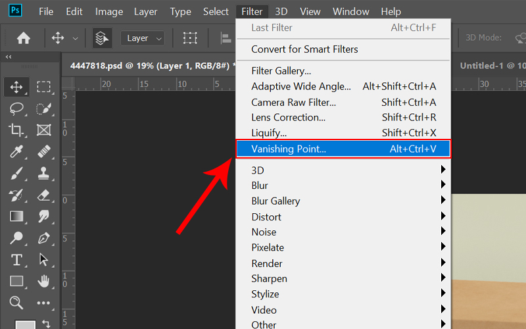Expand the Sharpen submenu
Image resolution: width=526 pixels, height=329 pixels.
pyautogui.click(x=343, y=278)
